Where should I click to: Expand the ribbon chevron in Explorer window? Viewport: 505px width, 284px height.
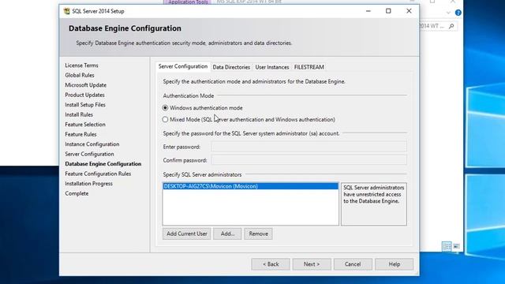(x=448, y=13)
